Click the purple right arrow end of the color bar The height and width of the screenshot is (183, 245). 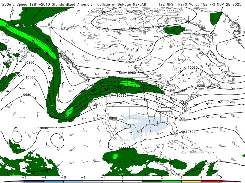click(231, 181)
